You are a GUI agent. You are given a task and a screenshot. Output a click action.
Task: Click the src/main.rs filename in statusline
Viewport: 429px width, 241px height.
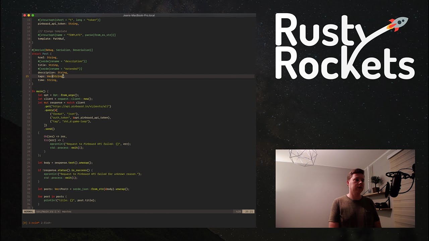[44, 212]
